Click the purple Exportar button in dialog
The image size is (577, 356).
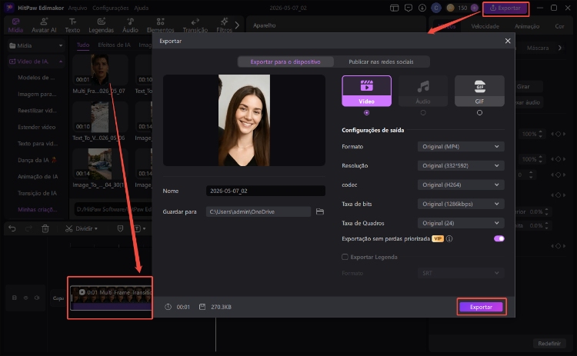pos(481,307)
